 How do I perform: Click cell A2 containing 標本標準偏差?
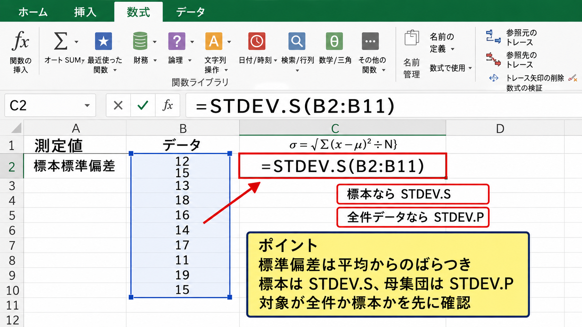[75, 166]
